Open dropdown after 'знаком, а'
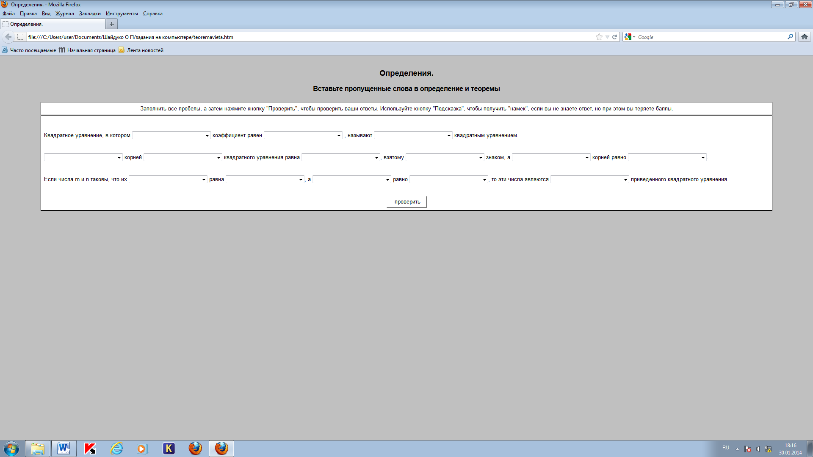 [x=551, y=157]
